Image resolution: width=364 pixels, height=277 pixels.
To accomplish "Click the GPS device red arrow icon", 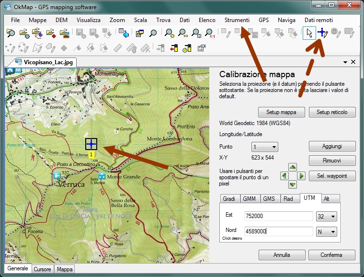I will tap(174, 48).
